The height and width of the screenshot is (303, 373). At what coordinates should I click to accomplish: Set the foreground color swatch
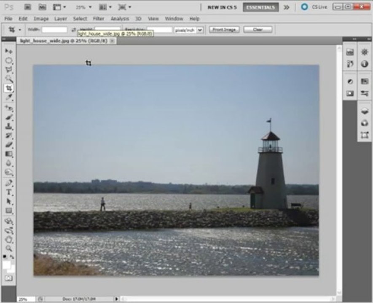7,265
